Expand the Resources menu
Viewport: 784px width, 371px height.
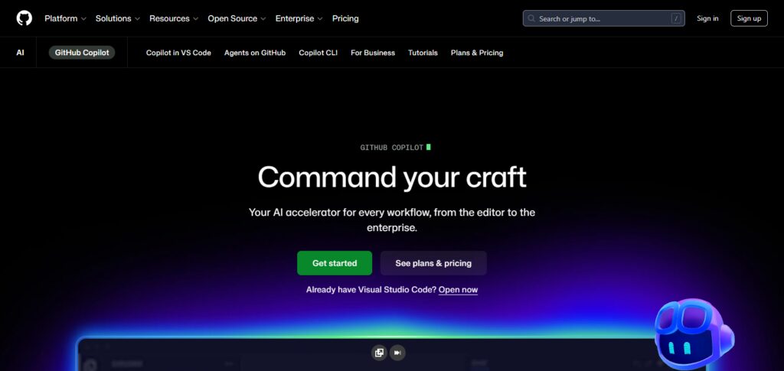click(174, 18)
